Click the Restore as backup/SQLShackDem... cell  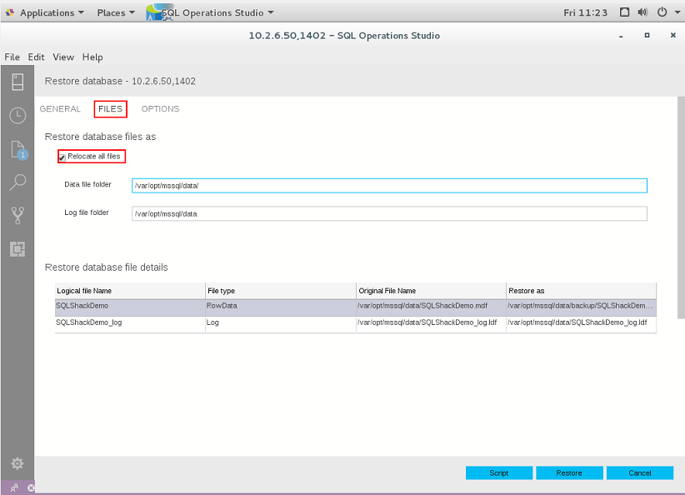coord(581,306)
